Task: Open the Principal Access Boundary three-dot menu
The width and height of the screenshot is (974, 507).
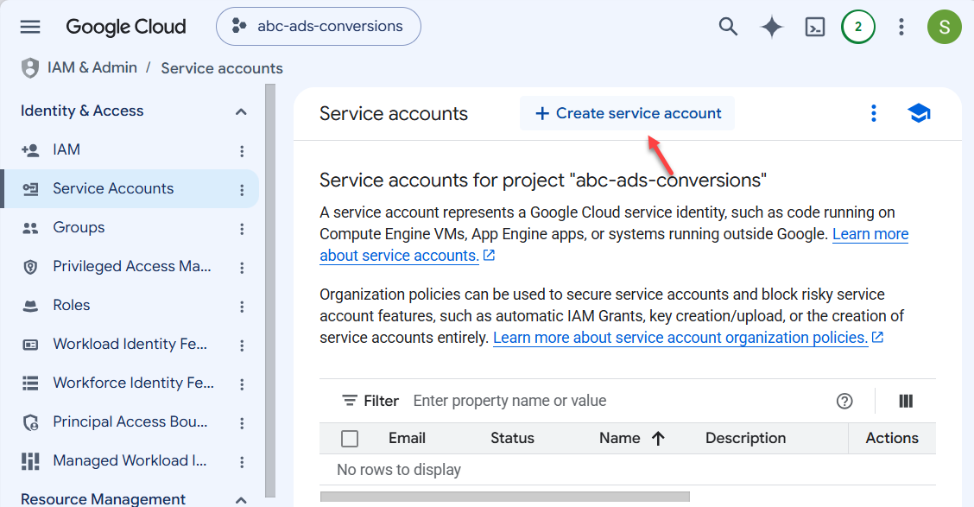Action: pyautogui.click(x=242, y=423)
